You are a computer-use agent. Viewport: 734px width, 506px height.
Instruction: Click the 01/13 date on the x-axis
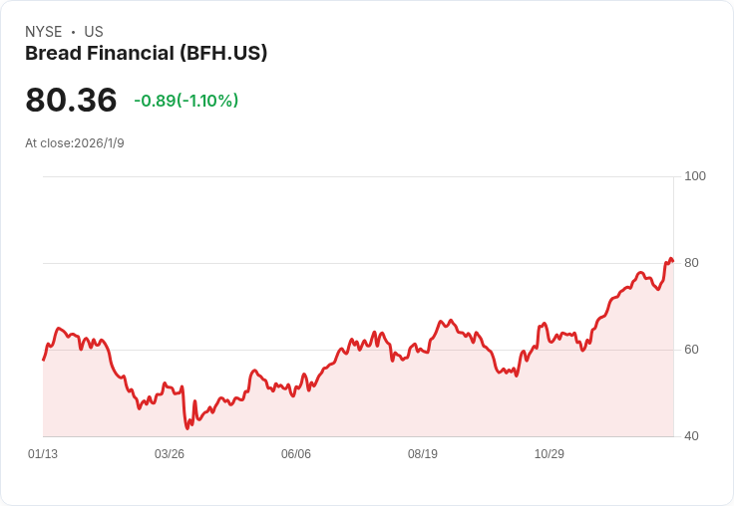pos(43,454)
